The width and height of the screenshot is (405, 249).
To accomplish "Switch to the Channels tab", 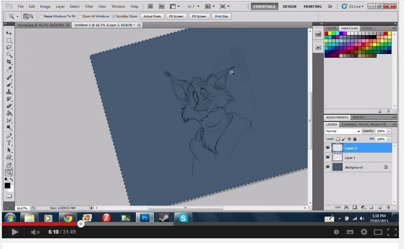I will pos(348,124).
